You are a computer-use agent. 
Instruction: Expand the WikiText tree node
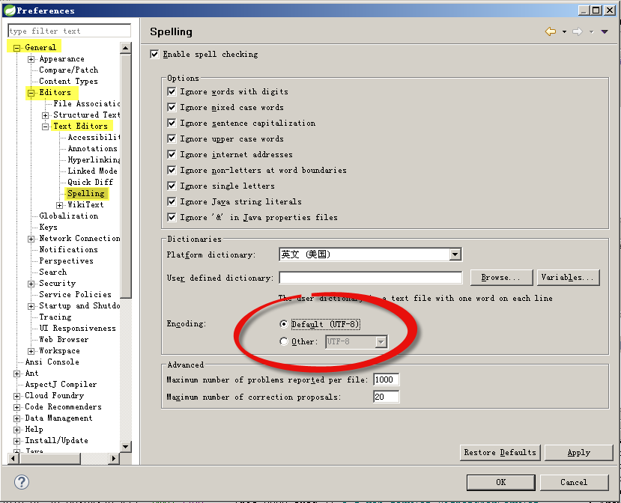coord(60,205)
